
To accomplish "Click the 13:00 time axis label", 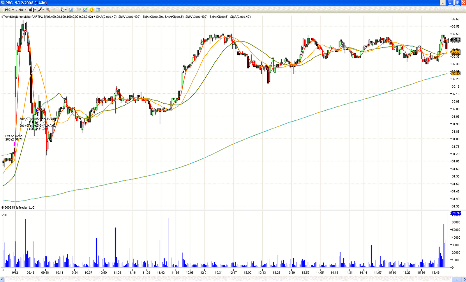I will (x=248, y=273).
